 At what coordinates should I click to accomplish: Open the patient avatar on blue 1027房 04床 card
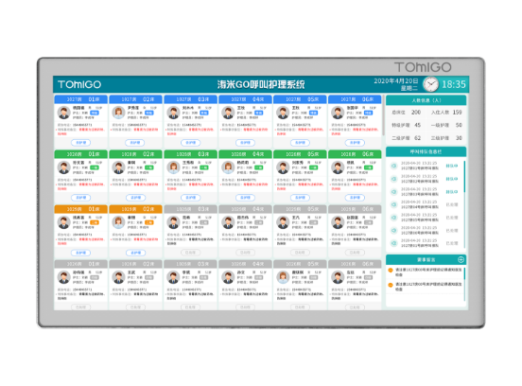(228, 113)
